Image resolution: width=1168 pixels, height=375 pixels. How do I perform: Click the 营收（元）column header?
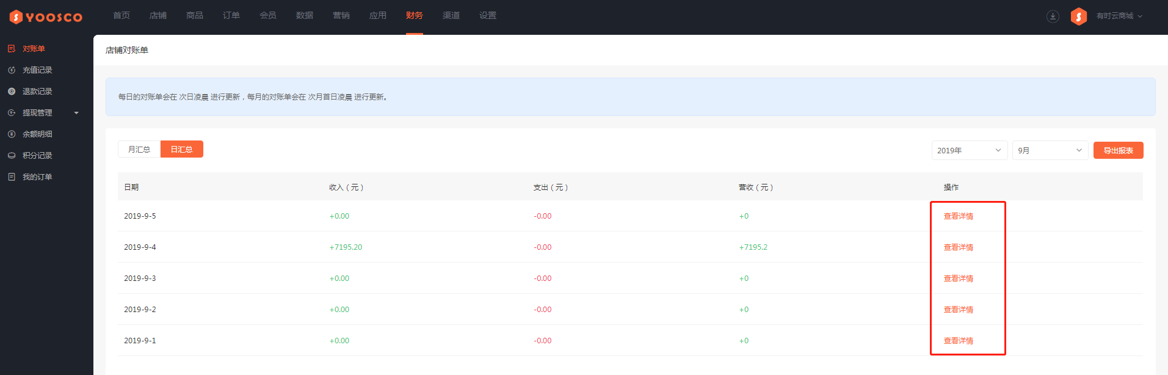click(756, 188)
